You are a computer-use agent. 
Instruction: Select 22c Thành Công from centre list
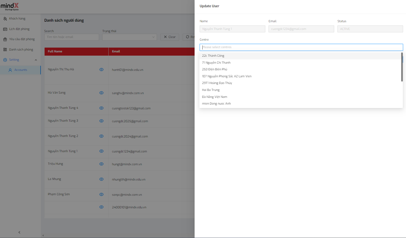tap(213, 56)
